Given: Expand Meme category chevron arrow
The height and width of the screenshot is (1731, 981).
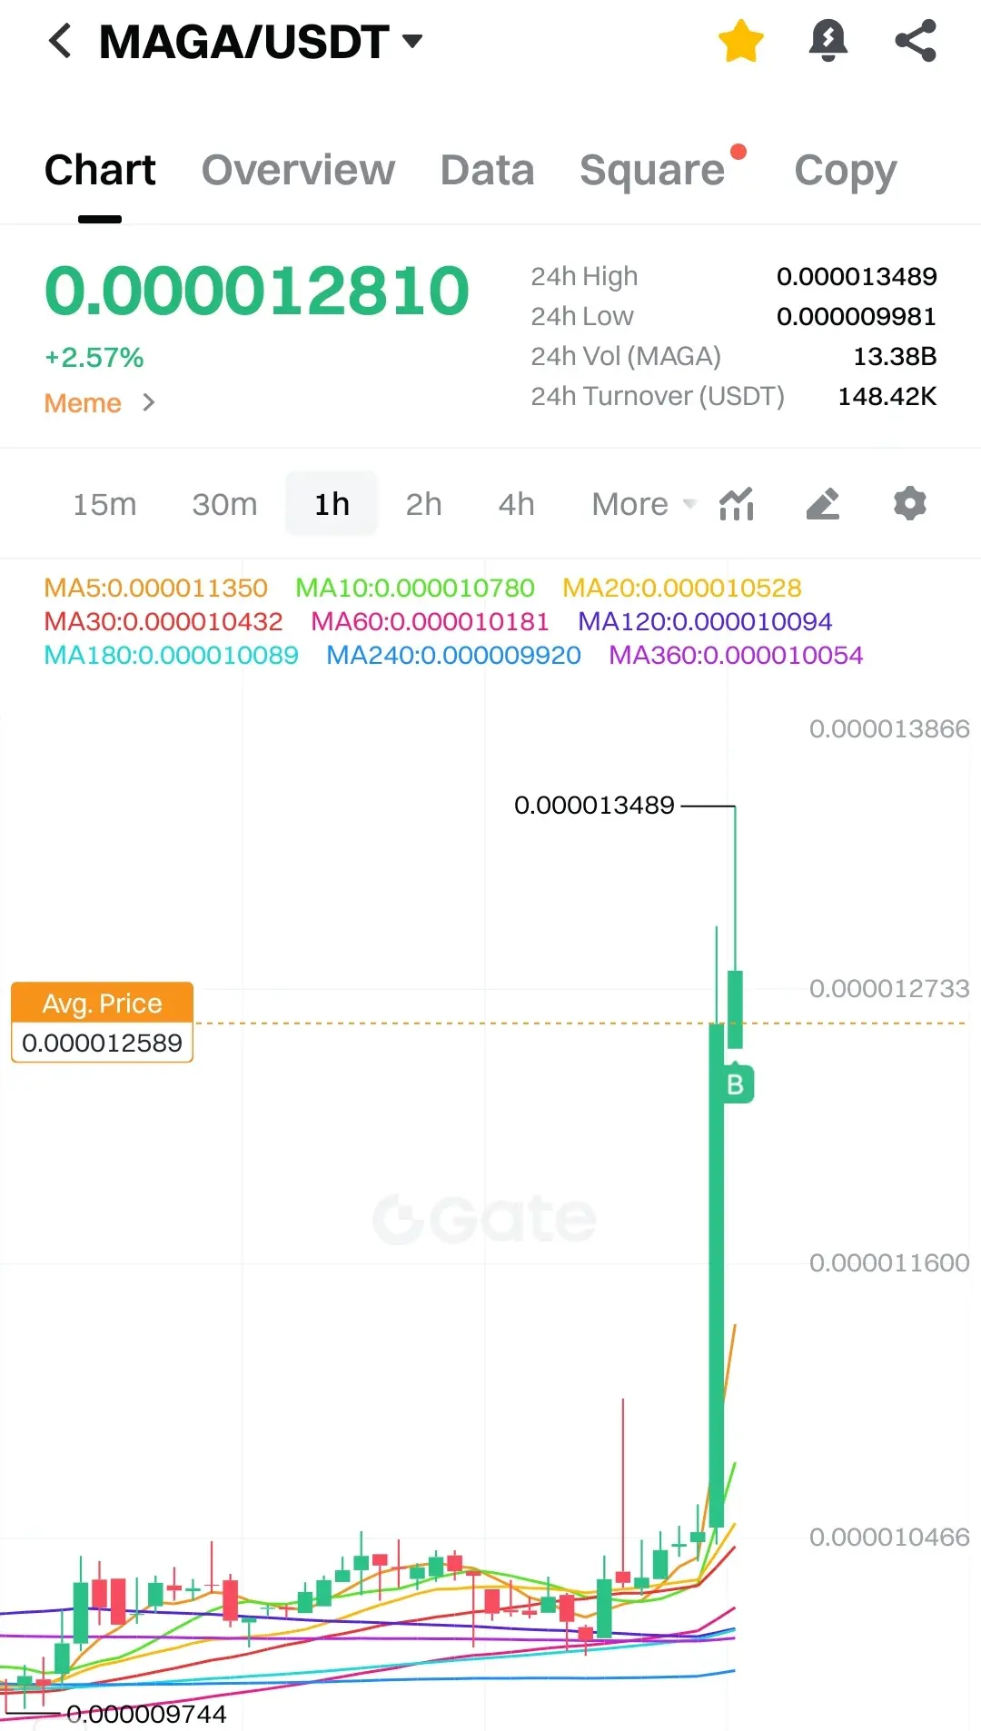Looking at the screenshot, I should point(149,402).
